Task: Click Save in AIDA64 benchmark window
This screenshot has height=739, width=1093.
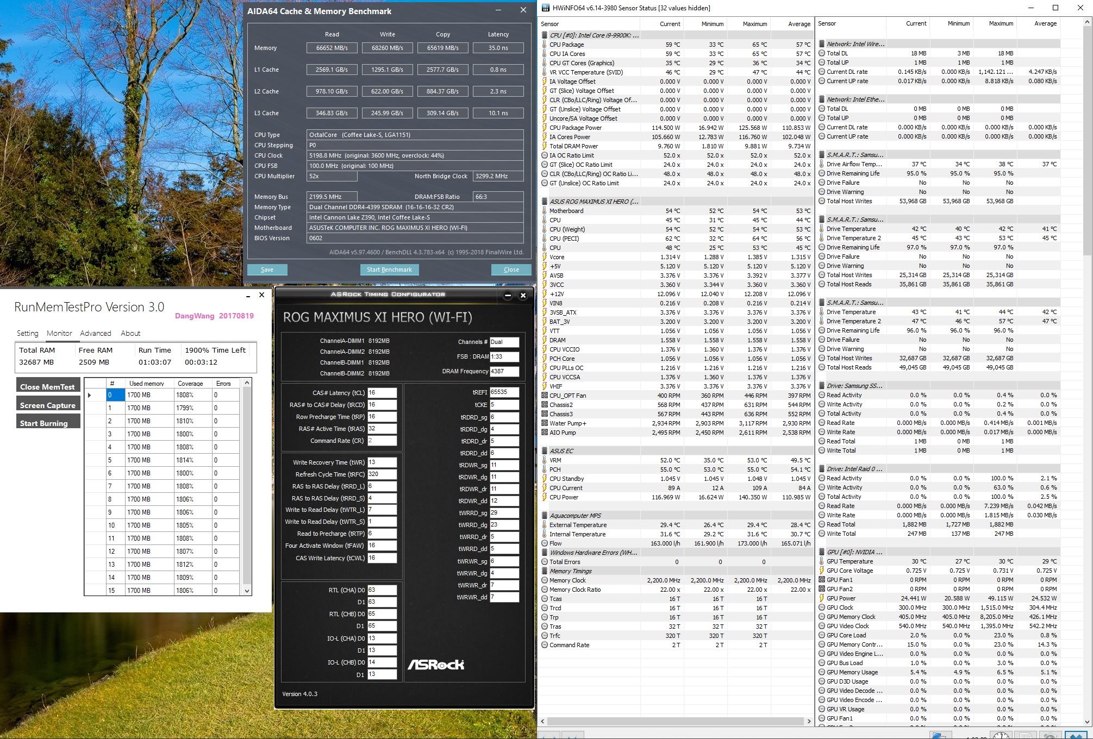Action: [267, 270]
